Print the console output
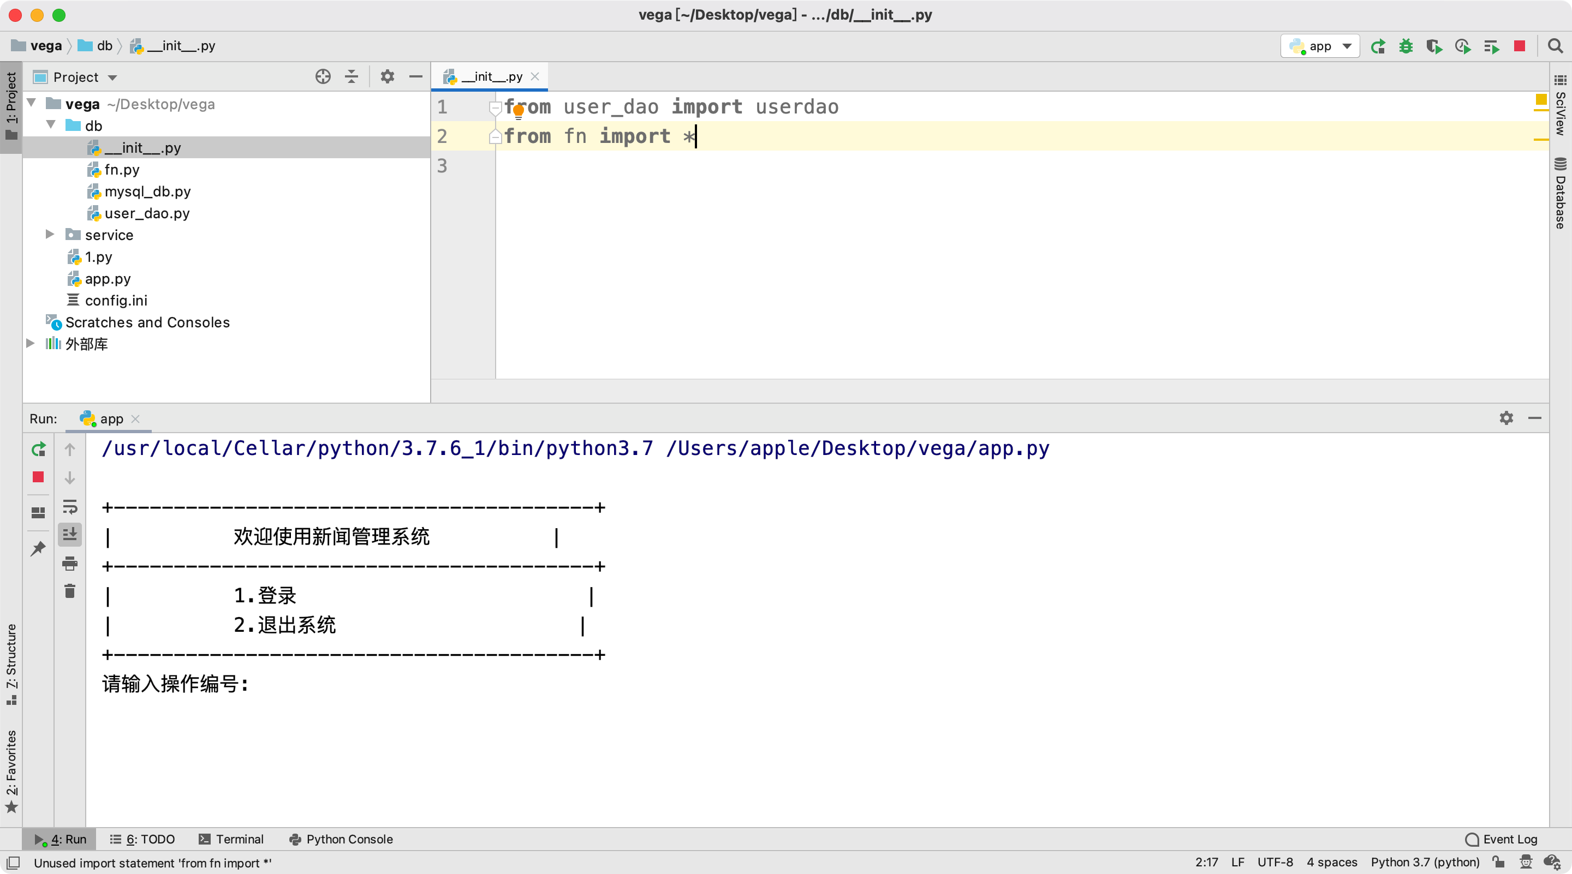This screenshot has width=1572, height=874. 69,563
